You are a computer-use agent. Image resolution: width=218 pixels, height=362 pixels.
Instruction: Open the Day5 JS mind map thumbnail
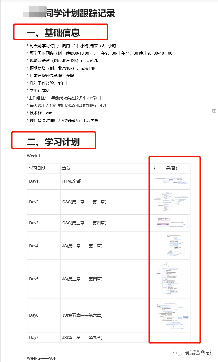pyautogui.click(x=167, y=279)
